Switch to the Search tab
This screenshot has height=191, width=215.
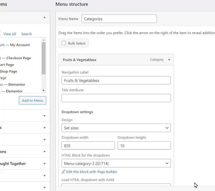pyautogui.click(x=26, y=34)
